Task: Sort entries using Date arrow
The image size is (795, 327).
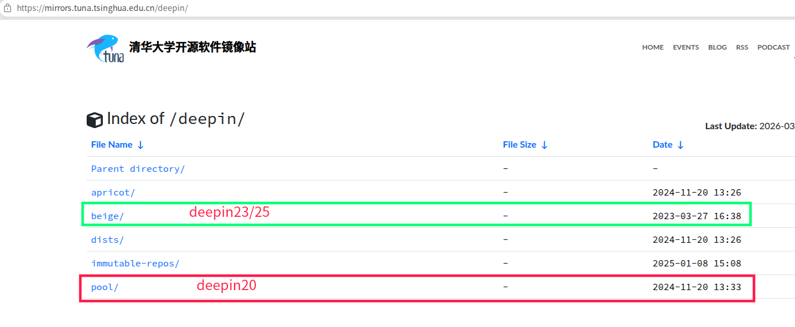Action: [x=680, y=145]
